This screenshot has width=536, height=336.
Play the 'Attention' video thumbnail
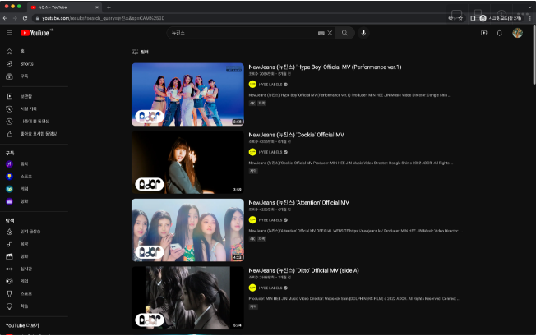[x=187, y=230]
